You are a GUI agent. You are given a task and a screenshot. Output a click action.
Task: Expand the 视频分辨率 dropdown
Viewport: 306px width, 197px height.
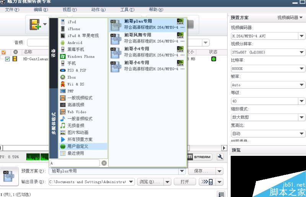pyautogui.click(x=301, y=52)
